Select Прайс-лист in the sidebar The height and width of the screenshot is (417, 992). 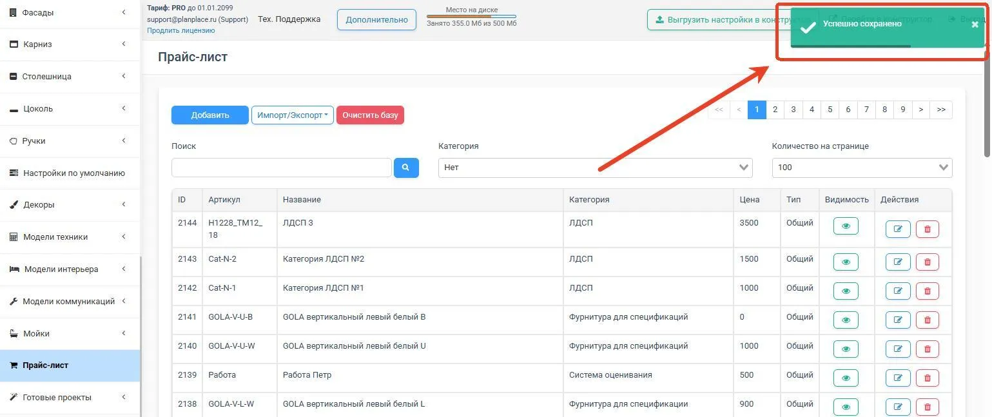(70, 365)
